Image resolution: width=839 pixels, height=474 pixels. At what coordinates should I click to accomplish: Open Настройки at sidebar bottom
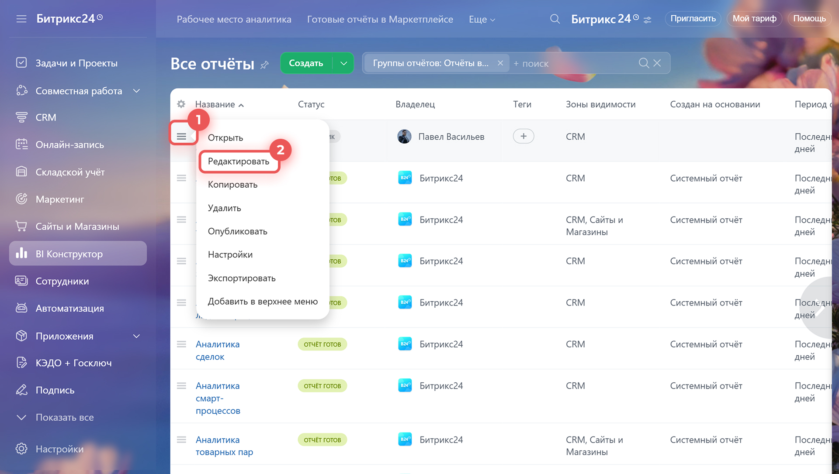(59, 449)
